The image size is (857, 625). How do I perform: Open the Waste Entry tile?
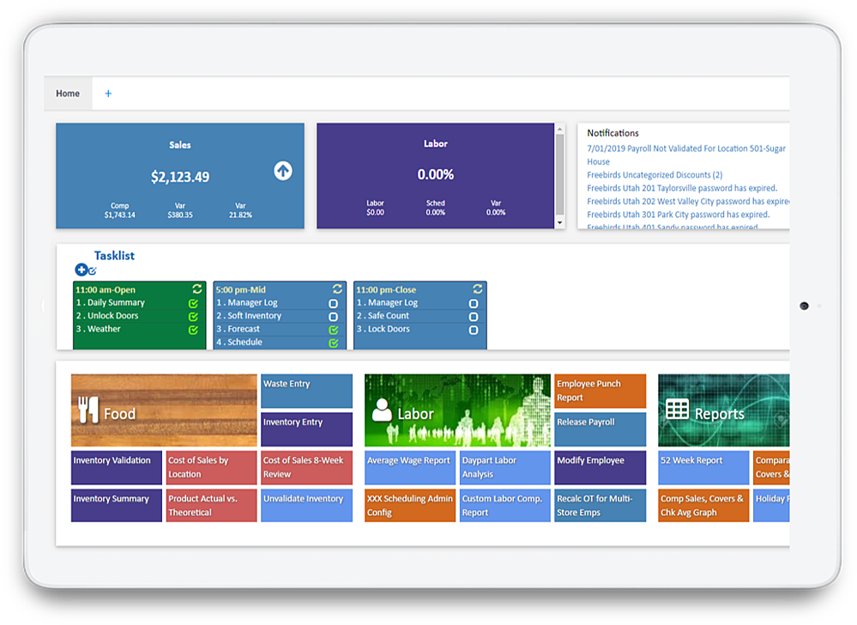point(306,391)
